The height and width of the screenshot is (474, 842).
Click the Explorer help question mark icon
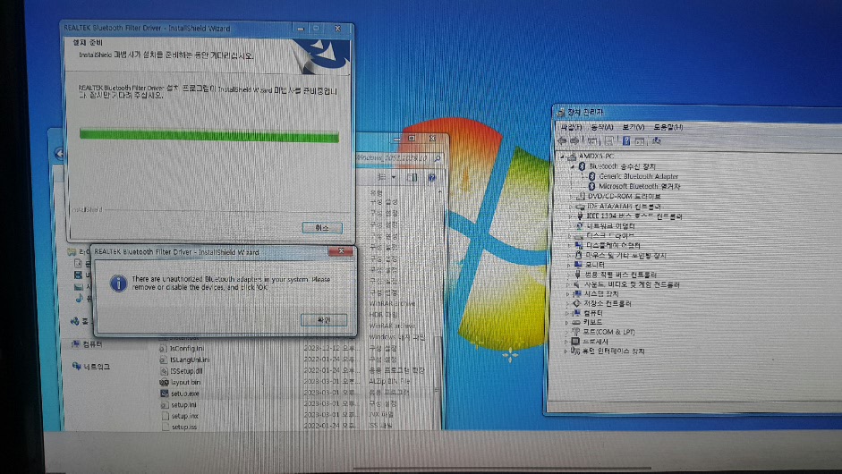(x=432, y=177)
